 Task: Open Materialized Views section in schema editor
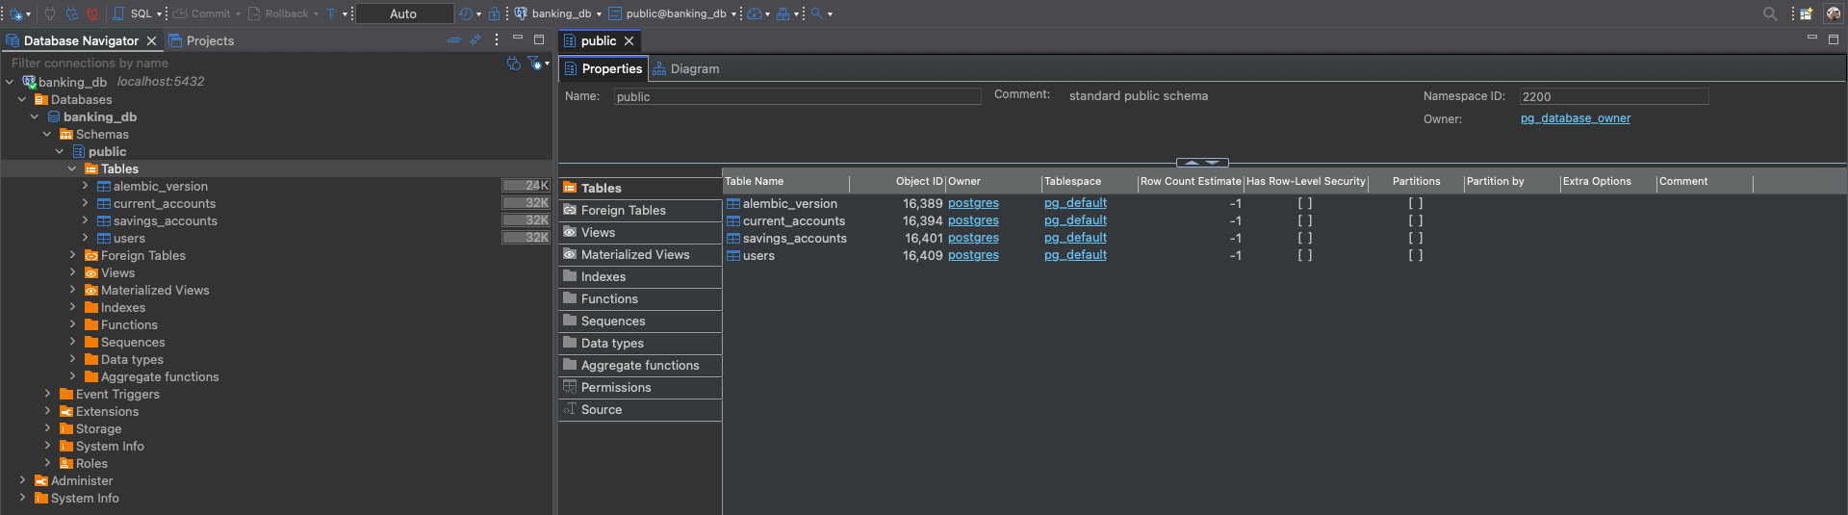pos(640,254)
